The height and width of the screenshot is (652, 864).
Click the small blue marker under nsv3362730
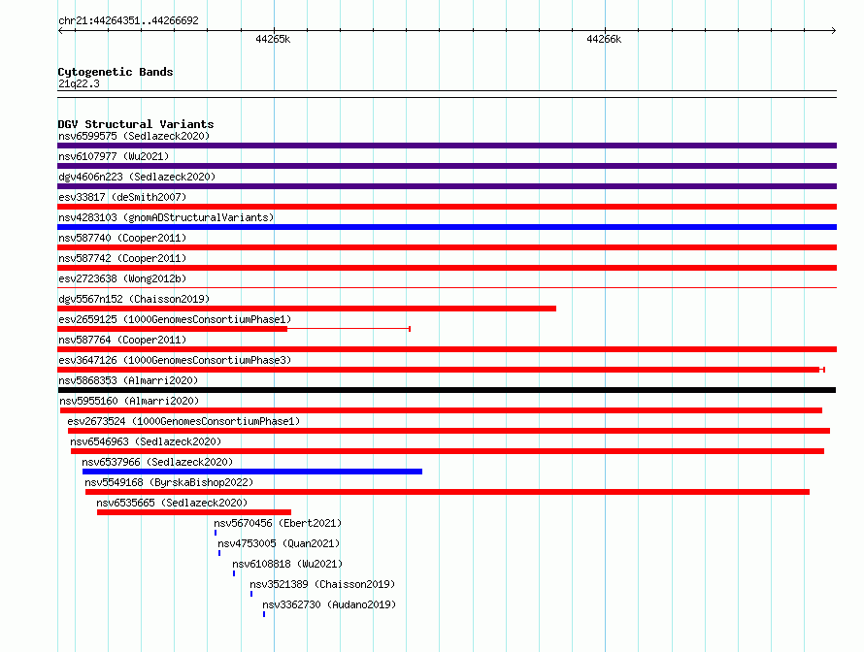tap(264, 614)
